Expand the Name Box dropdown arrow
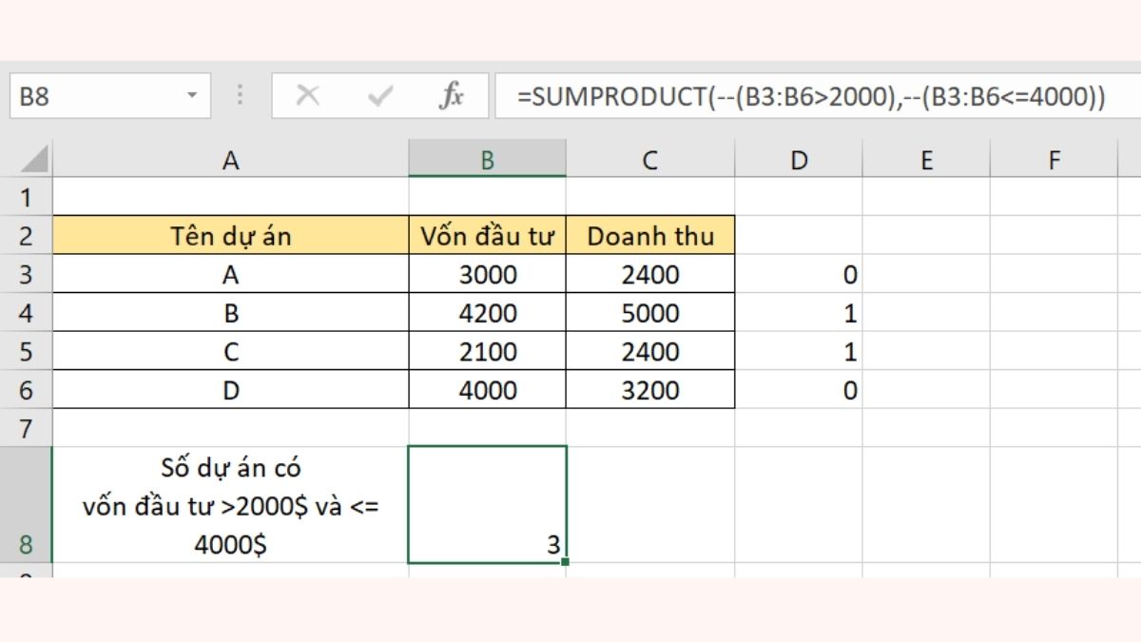Screen dimensions: 1141x642 pos(192,96)
